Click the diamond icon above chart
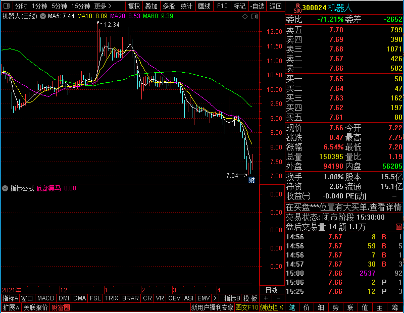This screenshot has height=313, width=404. tap(245, 17)
